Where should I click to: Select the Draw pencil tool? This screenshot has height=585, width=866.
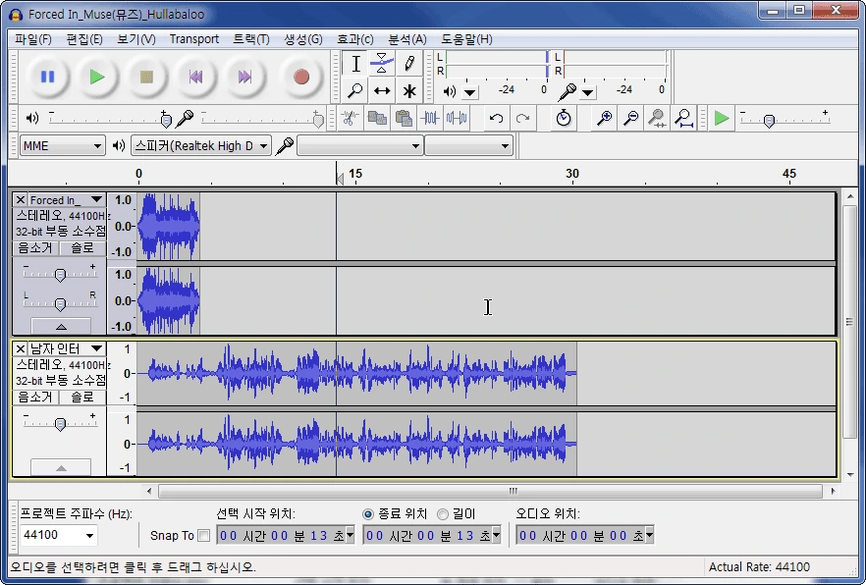click(x=409, y=64)
